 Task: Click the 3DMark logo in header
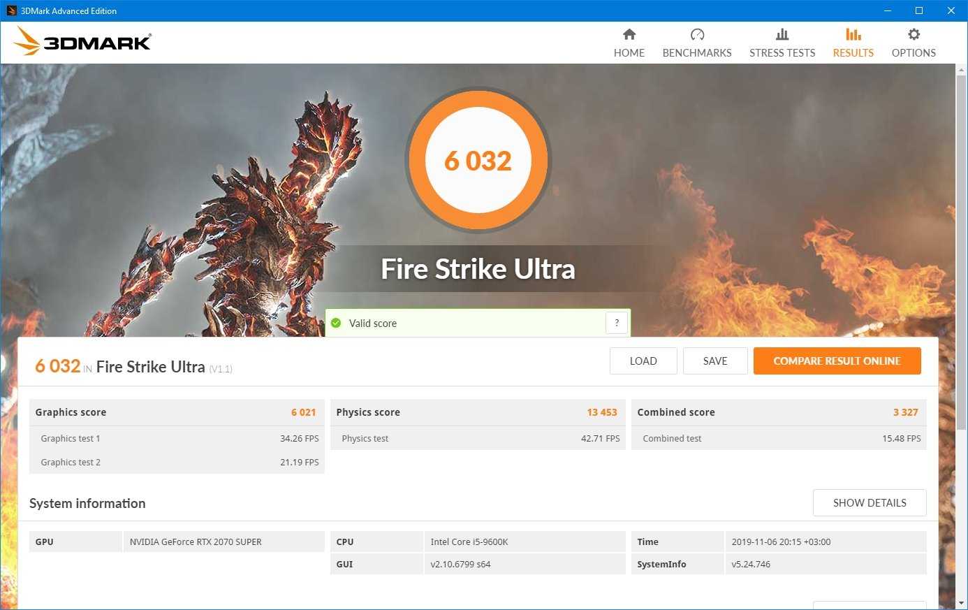pos(82,42)
